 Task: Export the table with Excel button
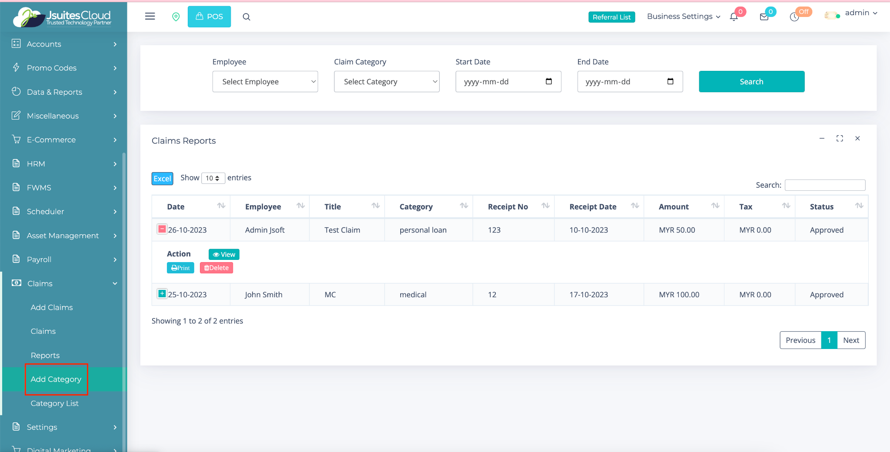[x=162, y=179]
